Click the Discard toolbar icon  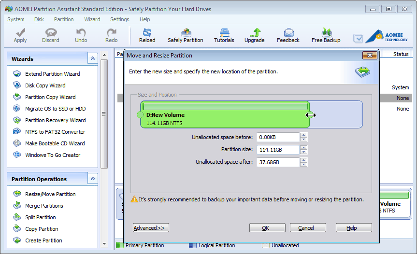point(51,32)
